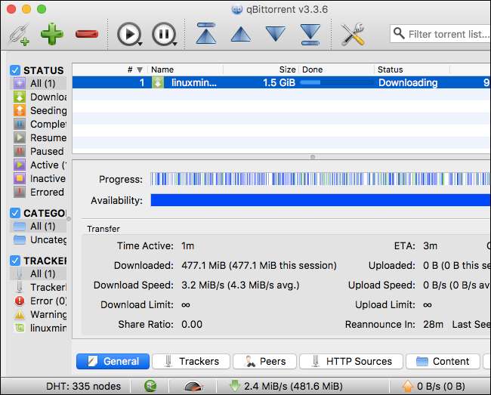Viewport: 491px width, 395px height.
Task: Select All (1) under STATUS
Action: point(39,83)
